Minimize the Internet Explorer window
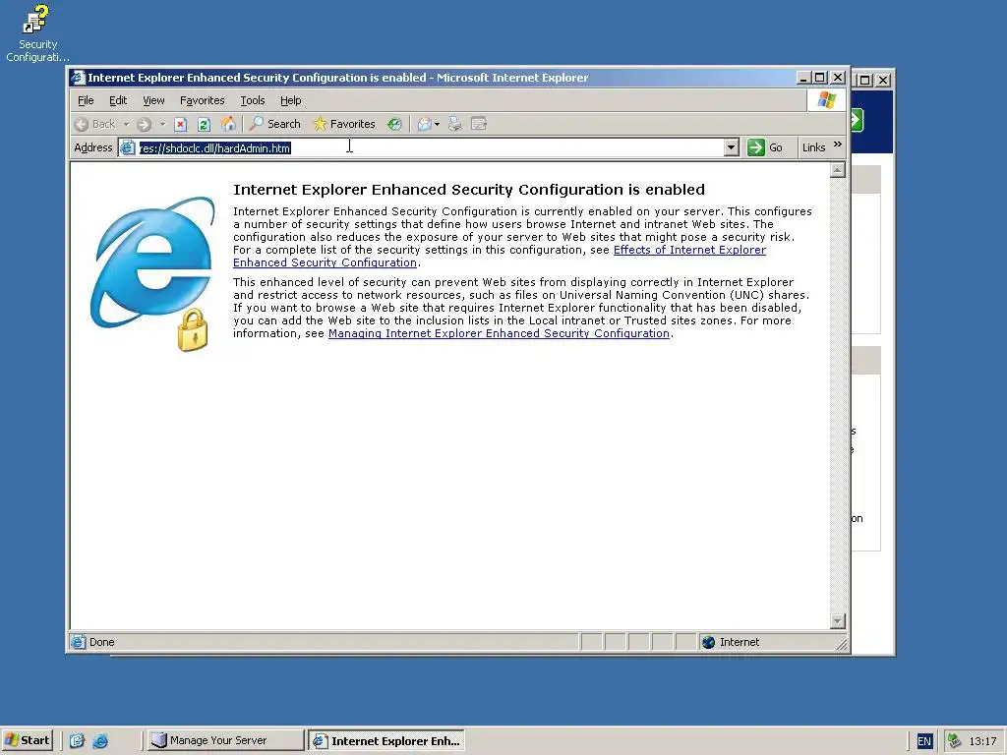The height and width of the screenshot is (755, 1007). tap(802, 78)
